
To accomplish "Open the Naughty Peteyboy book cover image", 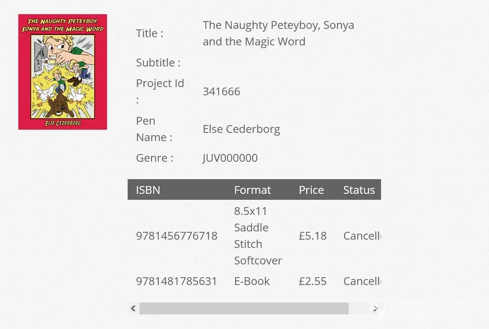I will point(63,72).
